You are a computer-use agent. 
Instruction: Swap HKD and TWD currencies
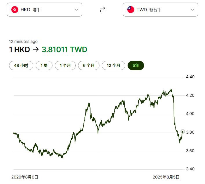pos(102,10)
